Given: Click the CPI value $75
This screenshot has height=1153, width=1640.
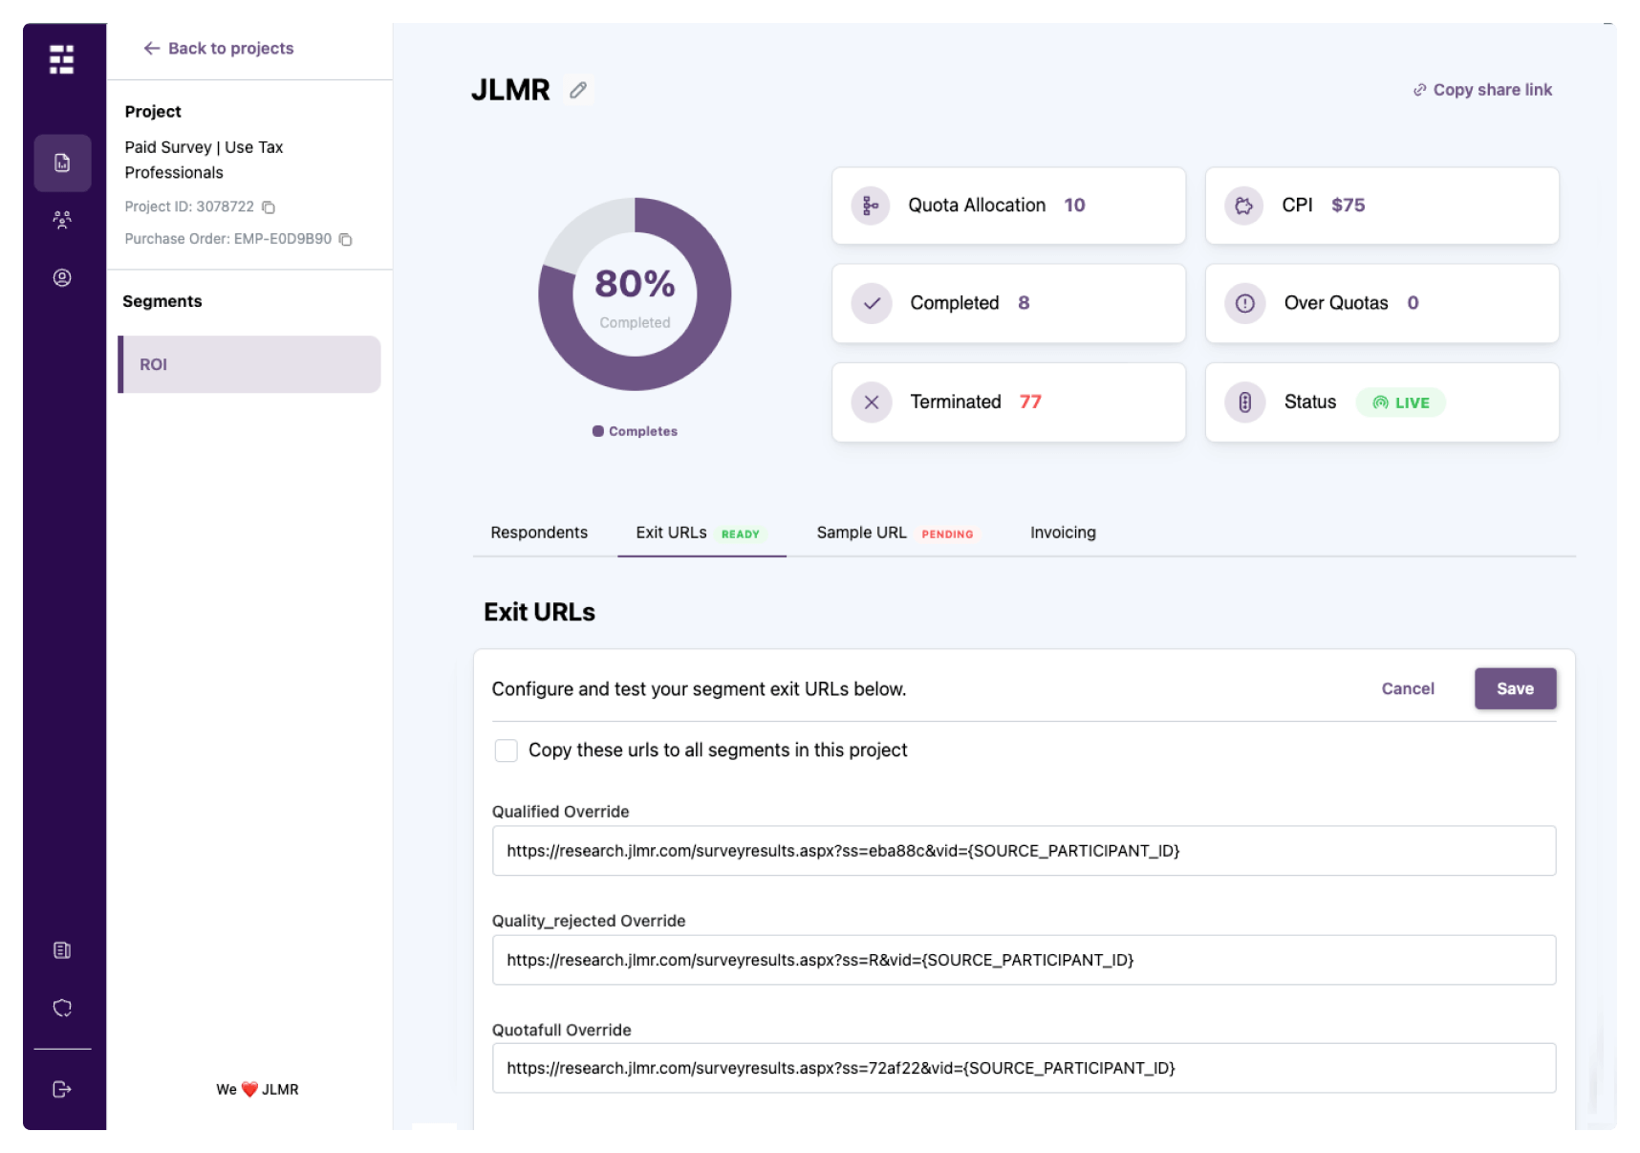Looking at the screenshot, I should (x=1348, y=205).
